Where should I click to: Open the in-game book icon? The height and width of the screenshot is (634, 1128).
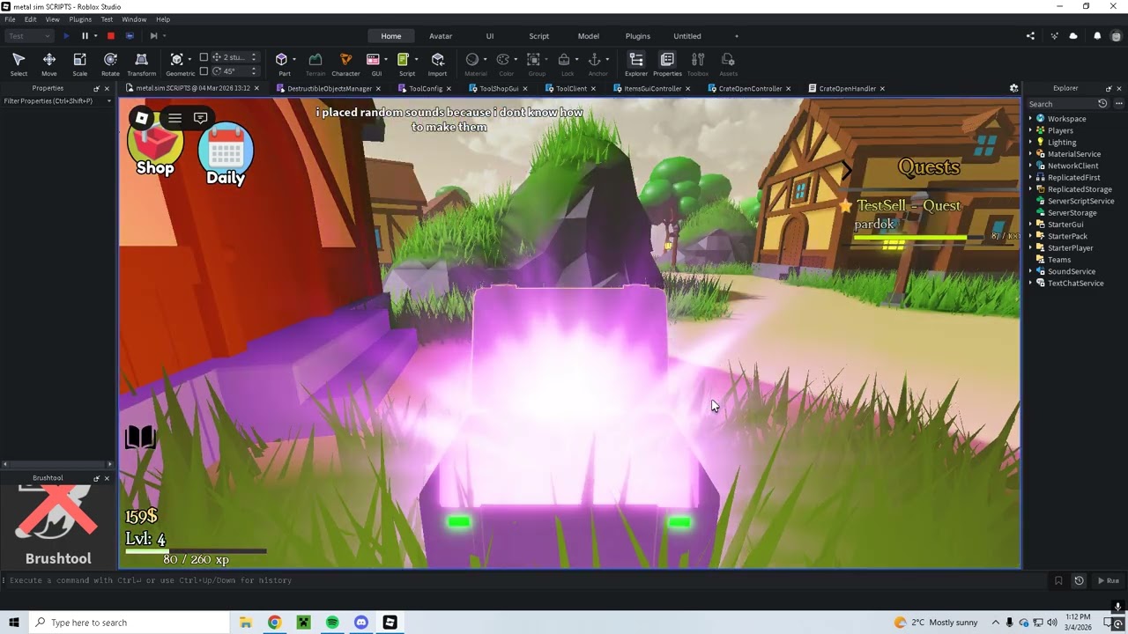(x=141, y=438)
